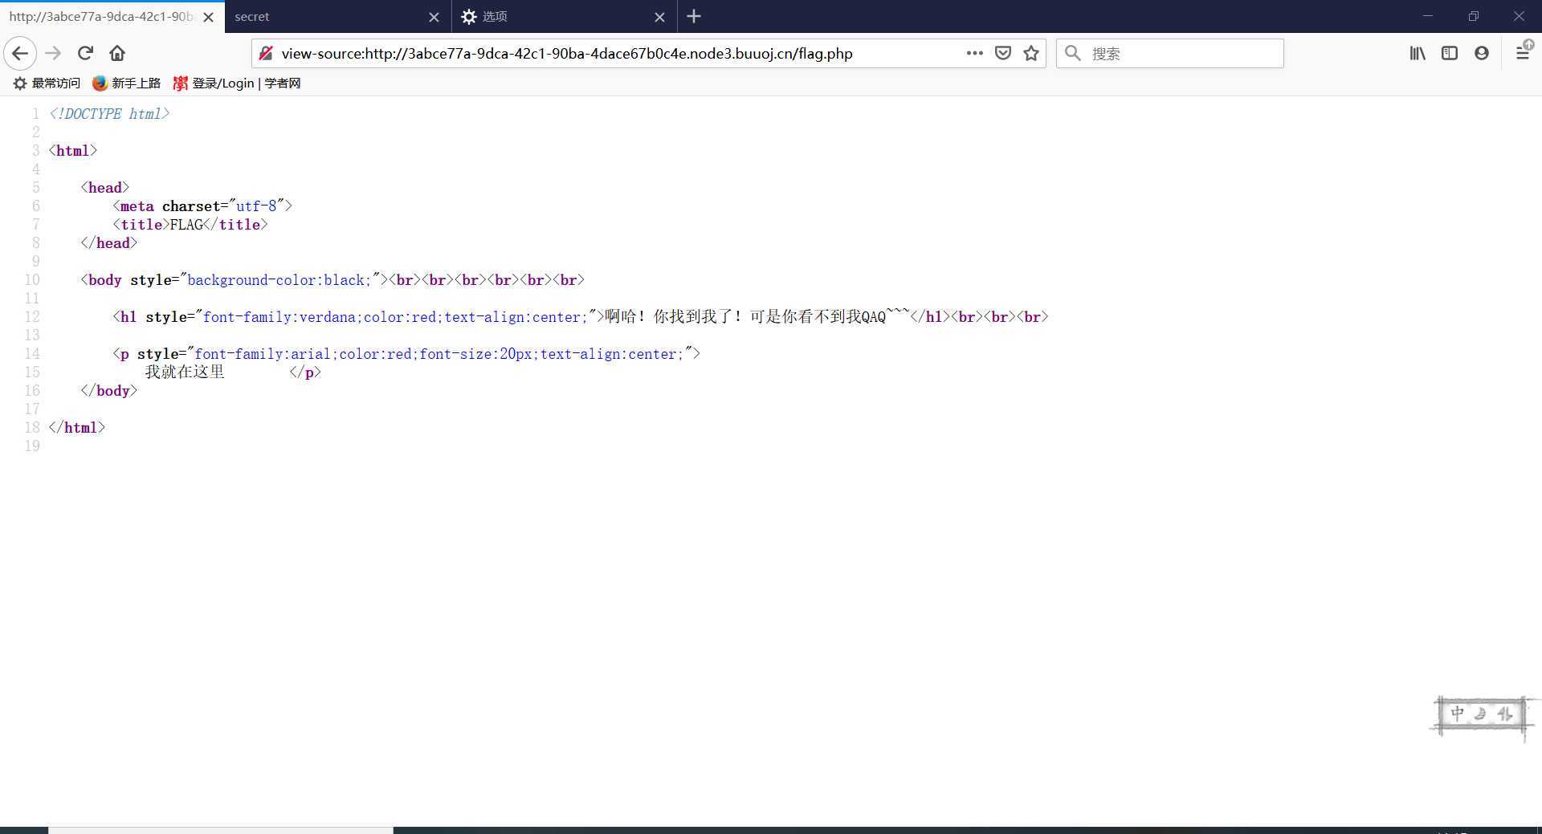Open the hamburger application menu
This screenshot has width=1542, height=834.
1522,53
